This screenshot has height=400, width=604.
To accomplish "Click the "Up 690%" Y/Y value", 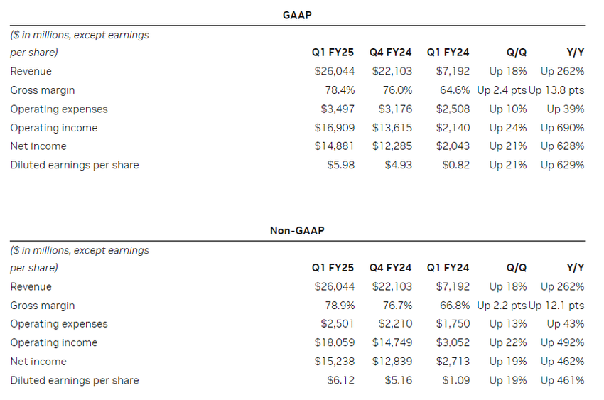I will pyautogui.click(x=562, y=128).
